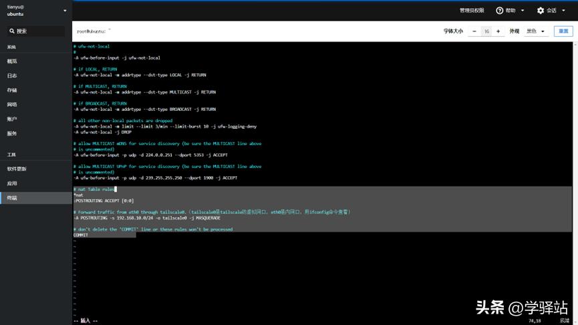Open the tianyu@ubuntu host switcher
The width and height of the screenshot is (578, 325).
coord(35,10)
